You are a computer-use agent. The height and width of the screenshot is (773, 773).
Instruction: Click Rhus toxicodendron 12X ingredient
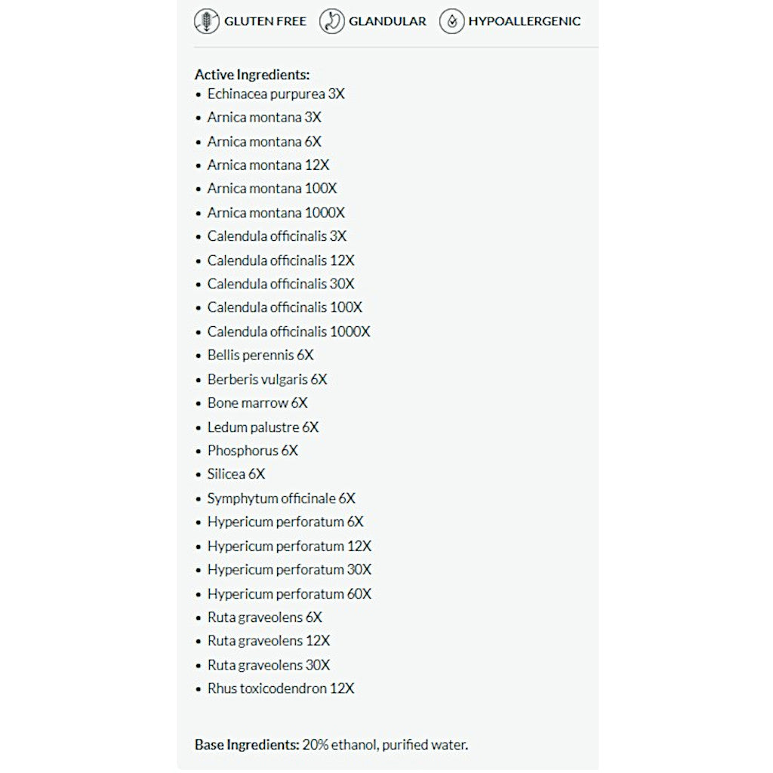pos(280,688)
